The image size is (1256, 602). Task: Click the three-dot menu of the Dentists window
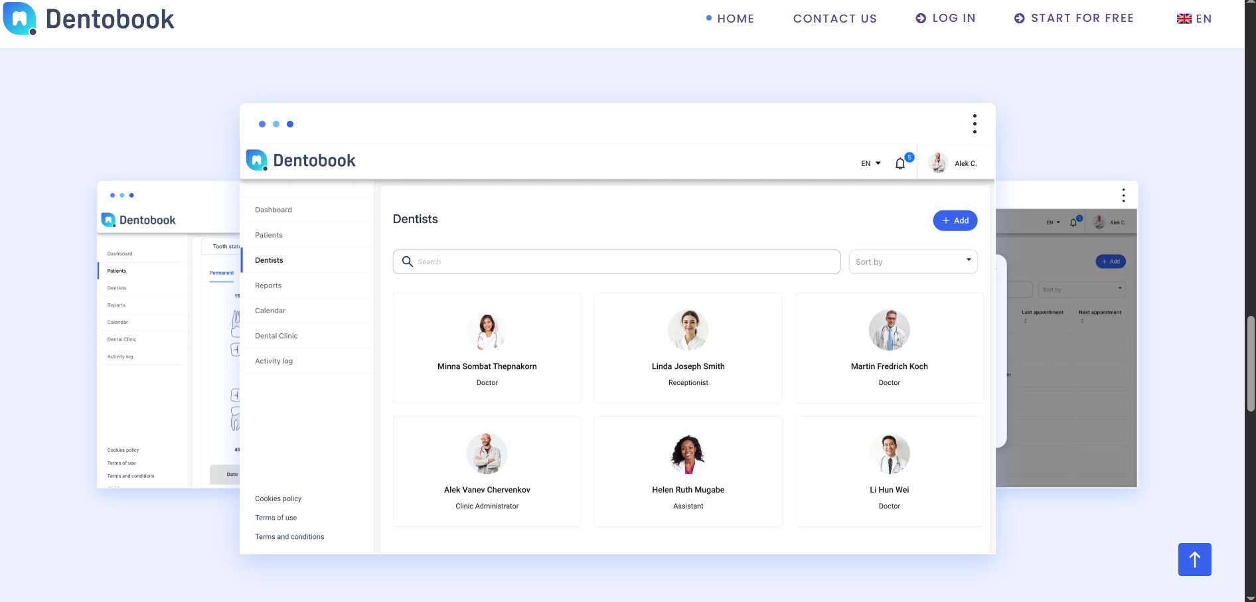coord(975,123)
